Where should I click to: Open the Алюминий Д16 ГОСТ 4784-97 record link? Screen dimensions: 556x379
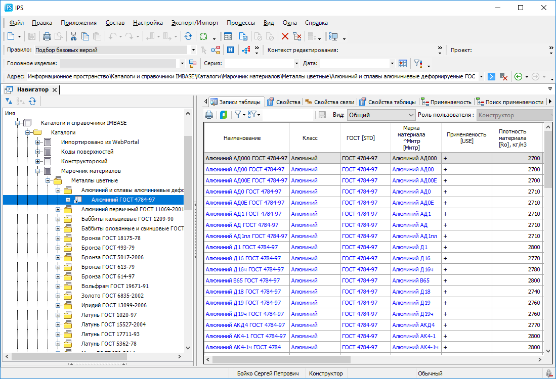(243, 258)
